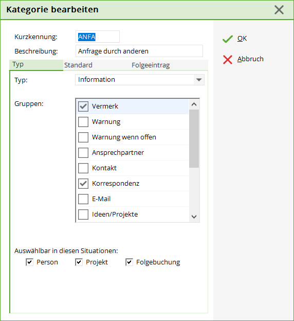Uncheck the Korrespondenz checkbox
The image size is (294, 321).
[x=83, y=184]
